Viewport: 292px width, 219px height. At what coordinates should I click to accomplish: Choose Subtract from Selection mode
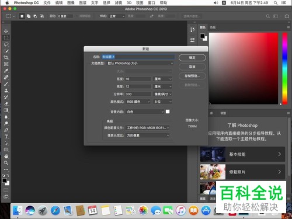(35, 16)
